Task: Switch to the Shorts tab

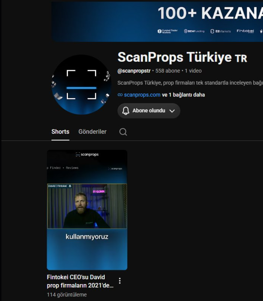Action: pos(60,132)
